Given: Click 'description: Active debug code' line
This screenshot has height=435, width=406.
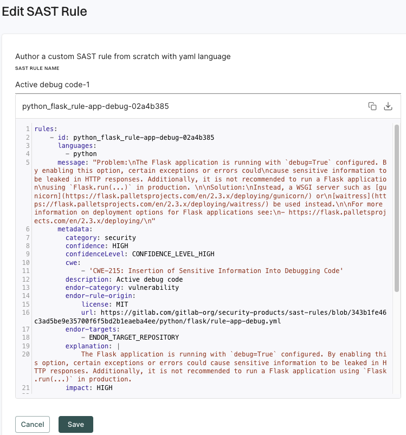Looking at the screenshot, I should [124, 280].
